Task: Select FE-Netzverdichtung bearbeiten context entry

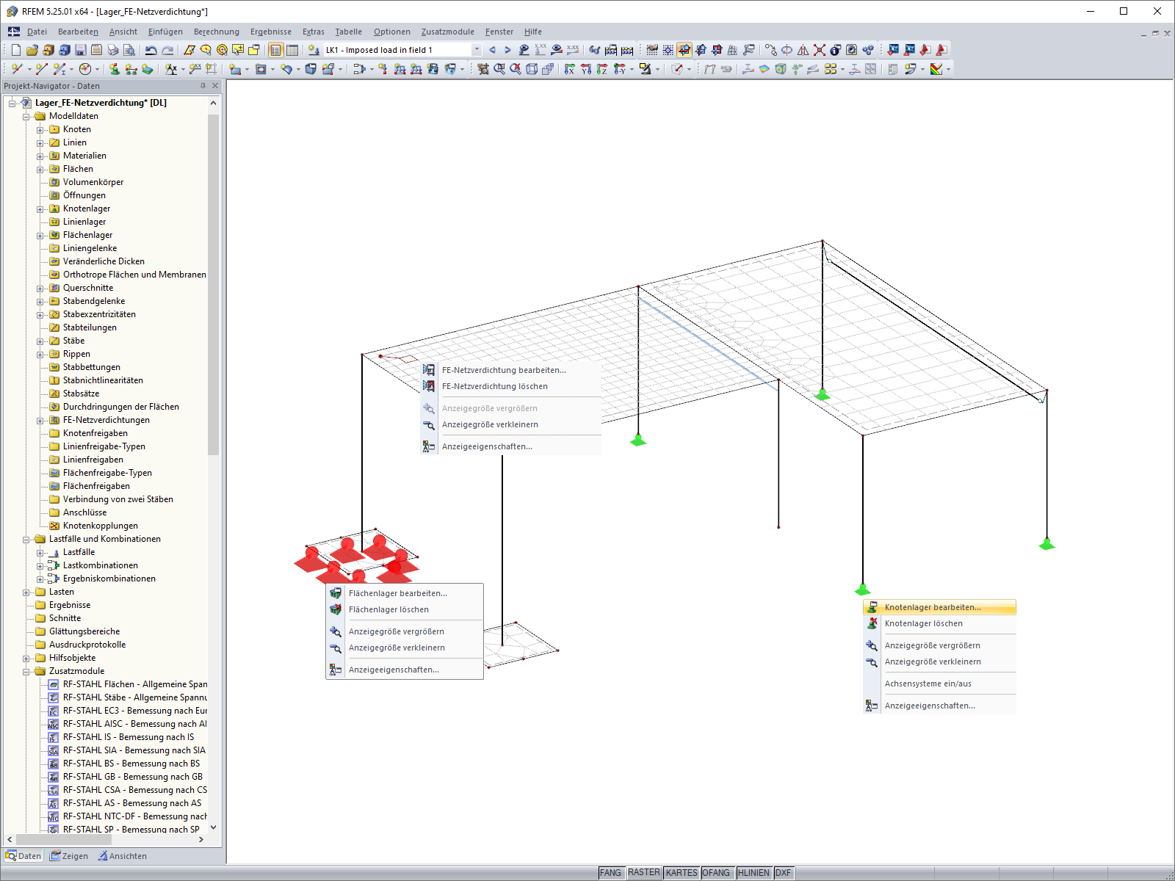Action: coord(511,370)
